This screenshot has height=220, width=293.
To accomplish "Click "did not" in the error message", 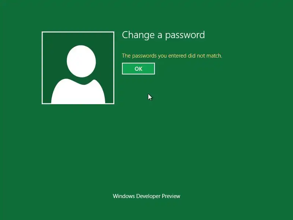I will point(196,56).
